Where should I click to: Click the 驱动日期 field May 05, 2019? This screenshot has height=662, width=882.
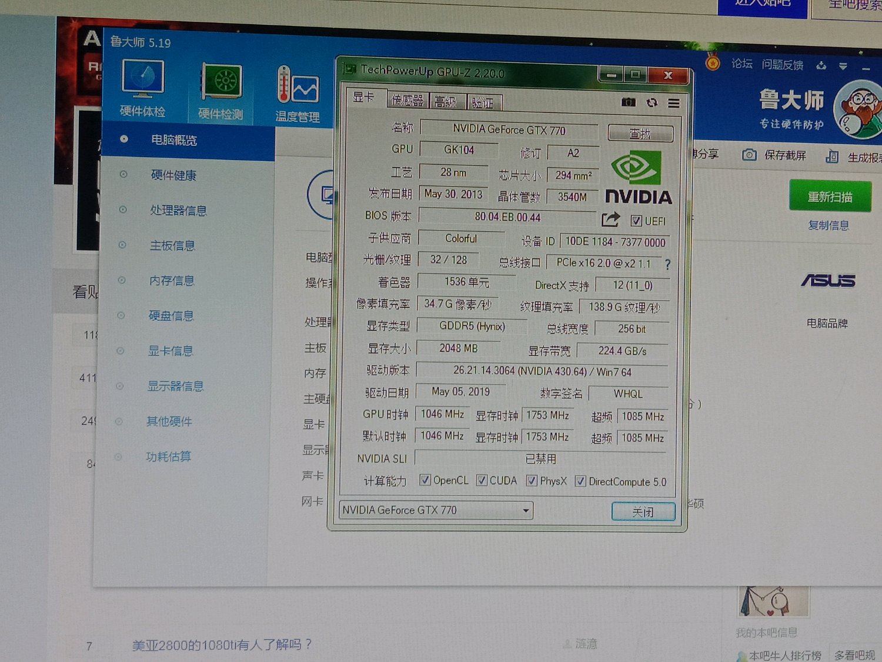pyautogui.click(x=460, y=391)
